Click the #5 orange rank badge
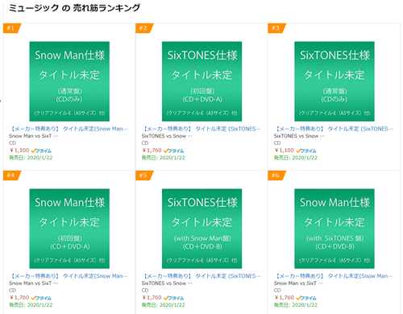This screenshot has width=403, height=314. pyautogui.click(x=144, y=176)
